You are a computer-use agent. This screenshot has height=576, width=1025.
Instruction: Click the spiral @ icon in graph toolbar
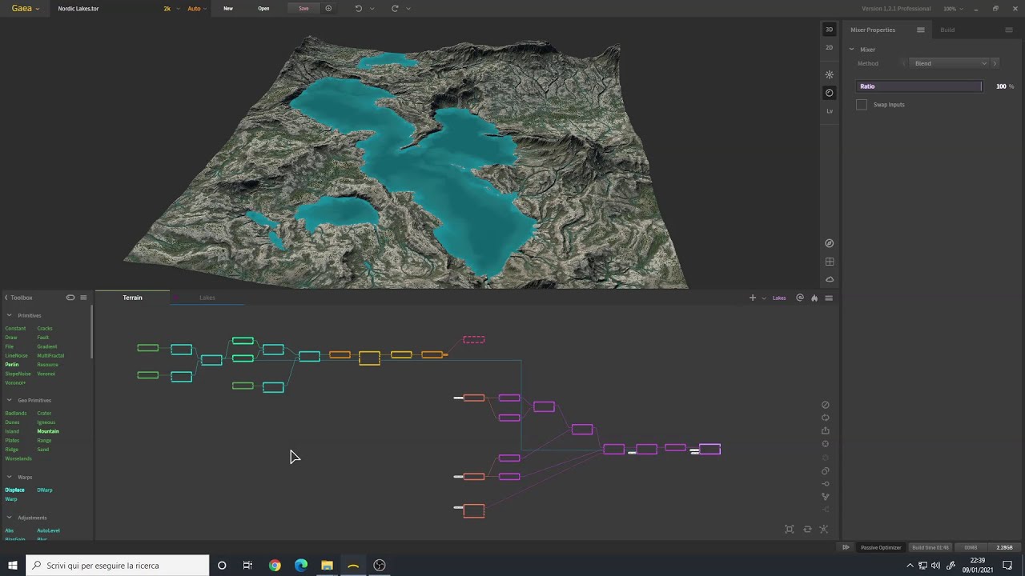(x=799, y=298)
